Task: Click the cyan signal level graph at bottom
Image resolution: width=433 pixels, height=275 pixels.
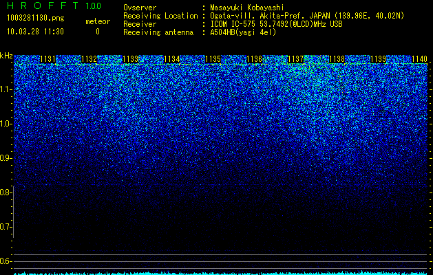Action: pos(221,273)
